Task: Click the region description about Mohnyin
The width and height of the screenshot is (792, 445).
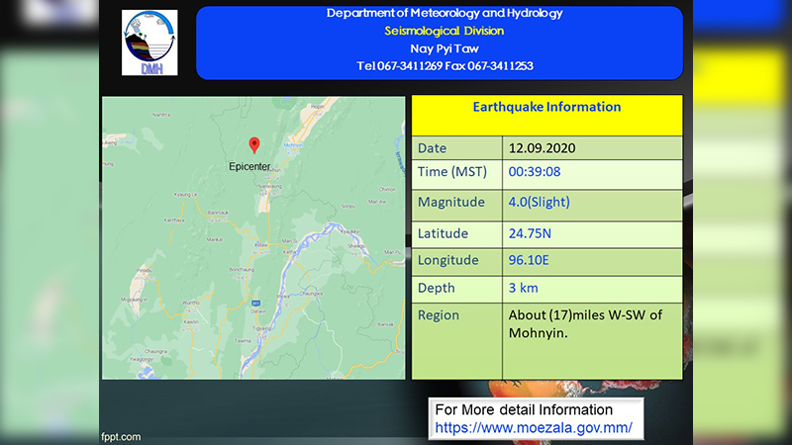Action: (x=585, y=324)
